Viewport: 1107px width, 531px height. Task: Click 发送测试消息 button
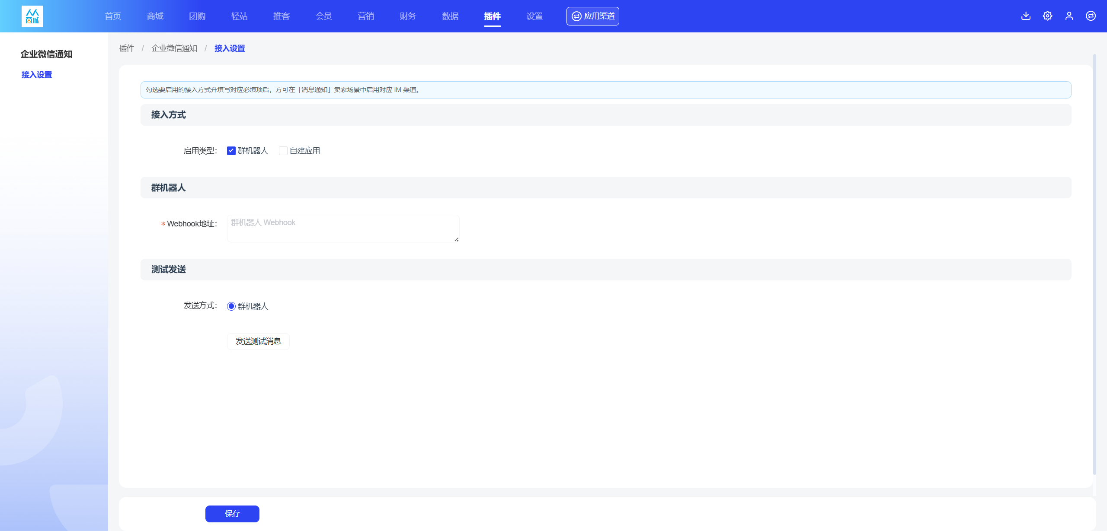click(258, 341)
